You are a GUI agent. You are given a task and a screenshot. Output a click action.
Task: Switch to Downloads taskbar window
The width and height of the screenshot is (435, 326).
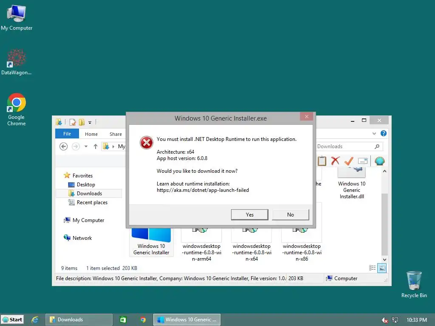[79, 320]
